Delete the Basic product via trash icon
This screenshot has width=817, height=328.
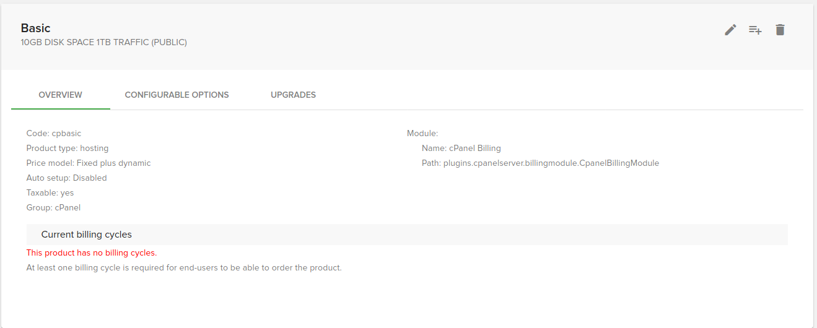(780, 30)
